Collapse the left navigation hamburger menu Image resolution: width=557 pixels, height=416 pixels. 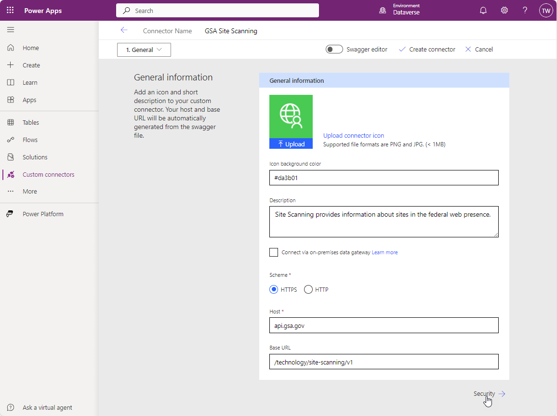pyautogui.click(x=11, y=30)
